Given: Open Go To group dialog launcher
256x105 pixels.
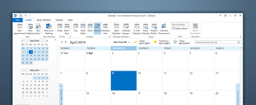Looking at the screenshot, I should [x=70, y=37].
